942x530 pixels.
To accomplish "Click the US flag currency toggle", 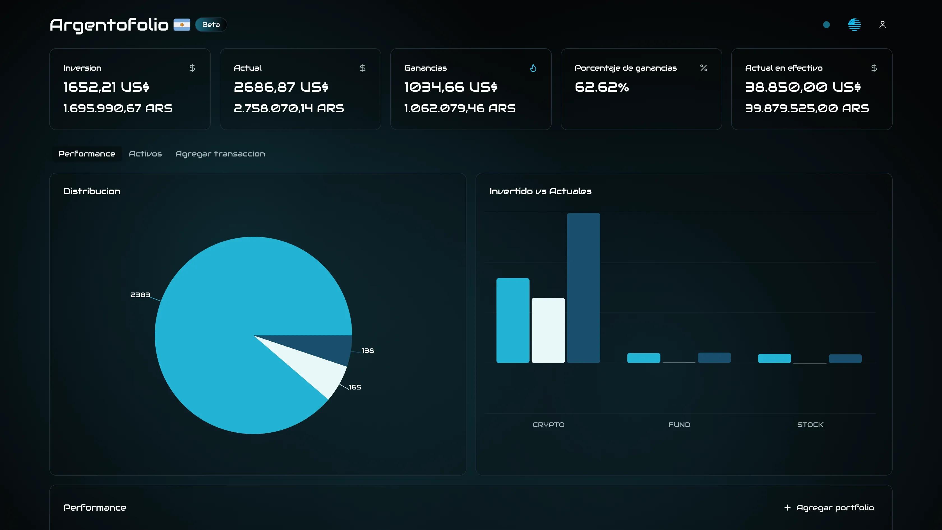I will tap(854, 24).
